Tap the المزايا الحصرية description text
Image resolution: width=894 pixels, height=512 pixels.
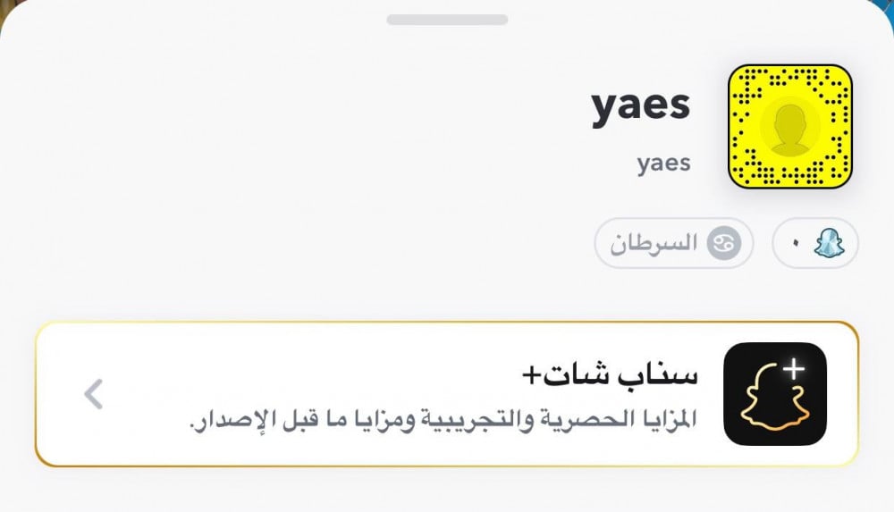point(443,420)
